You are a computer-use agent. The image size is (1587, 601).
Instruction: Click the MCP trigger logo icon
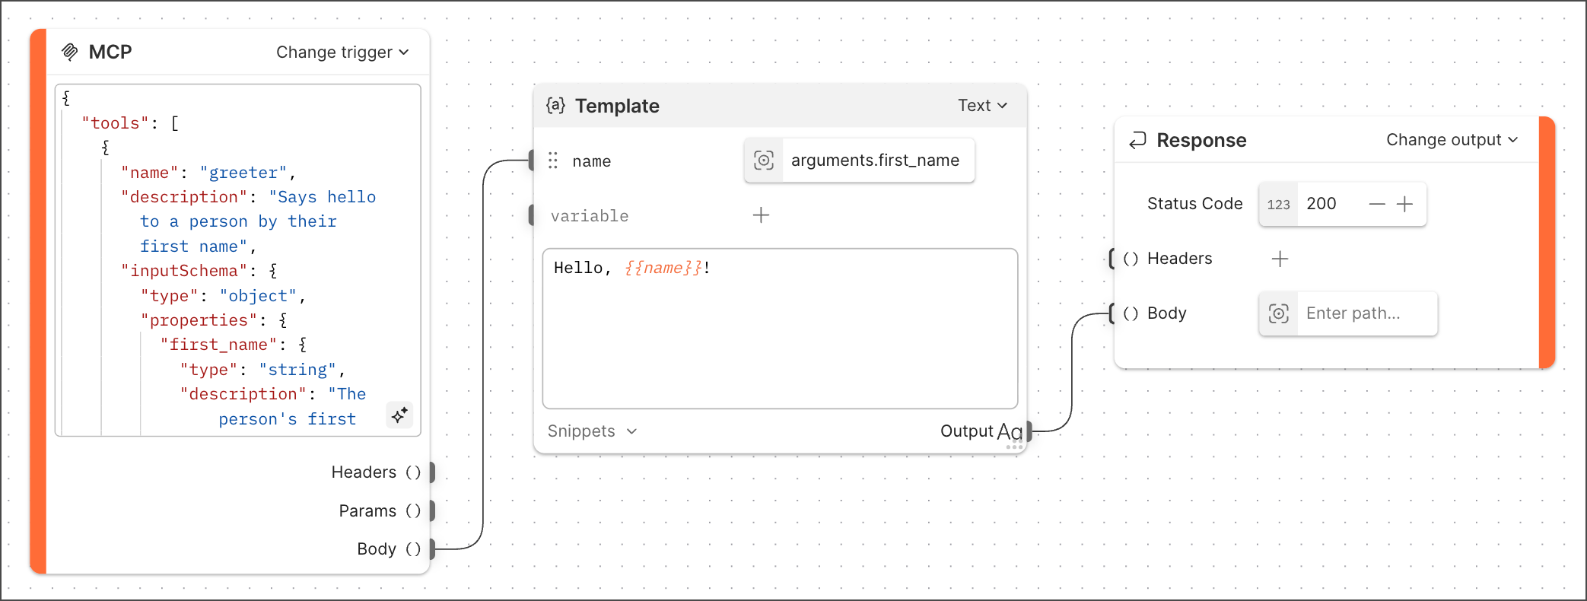tap(70, 52)
